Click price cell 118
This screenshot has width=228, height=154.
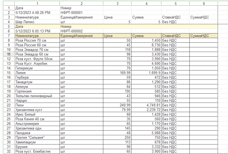pyautogui.click(x=117, y=50)
